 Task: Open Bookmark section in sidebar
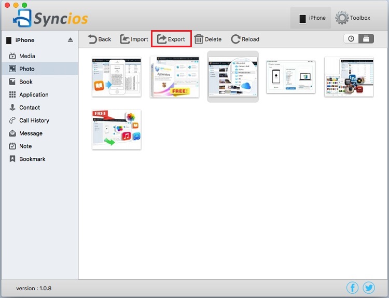(40, 159)
